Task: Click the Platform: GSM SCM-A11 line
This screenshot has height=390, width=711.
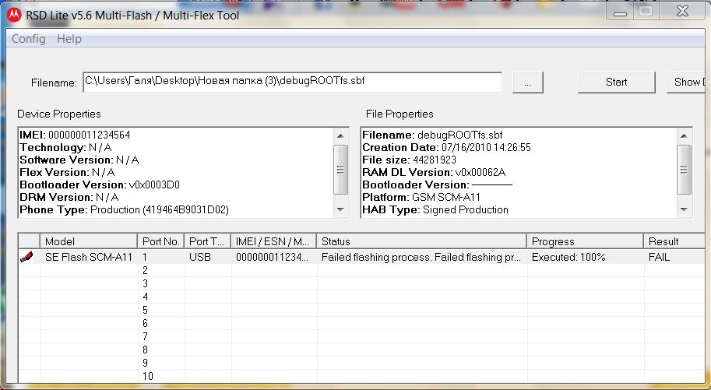Action: pyautogui.click(x=421, y=197)
